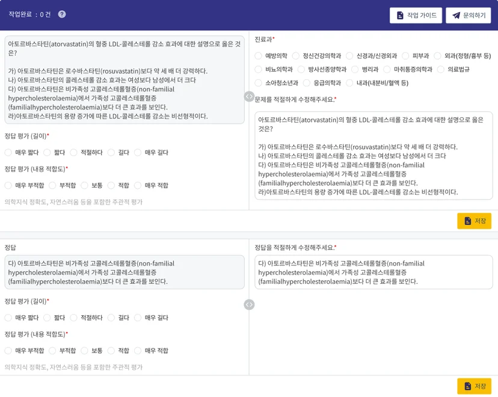Save the answer section with lower 저장
498x397 pixels.
pos(474,386)
